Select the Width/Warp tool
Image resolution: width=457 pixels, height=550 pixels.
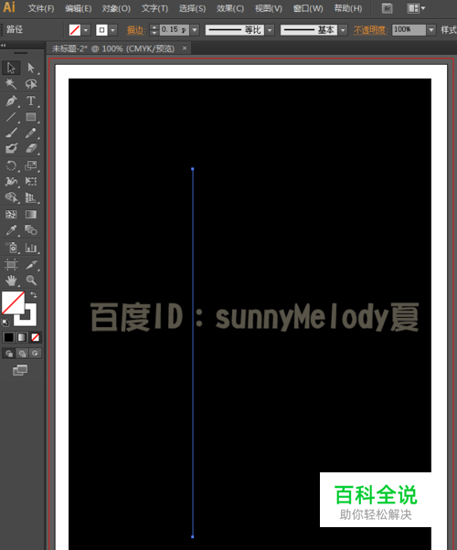[11, 181]
